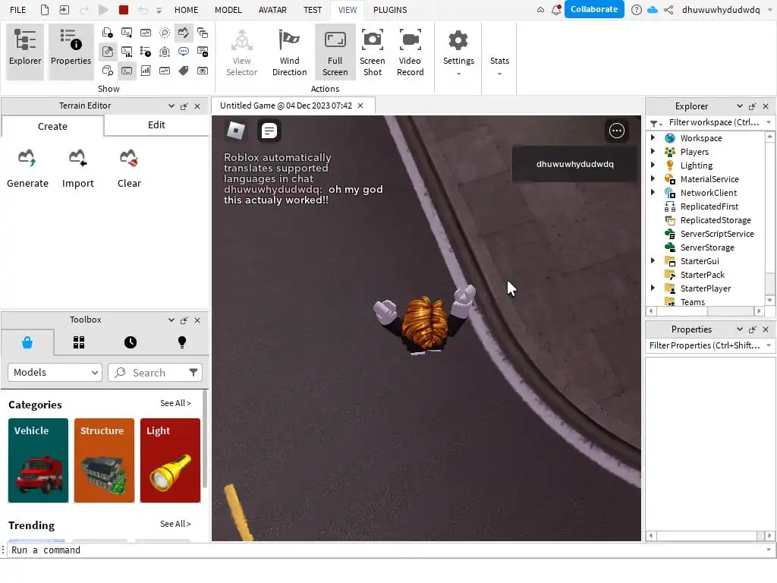This screenshot has height=583, width=777.
Task: Toggle the graph window icon, bottom row
Action: [x=165, y=71]
